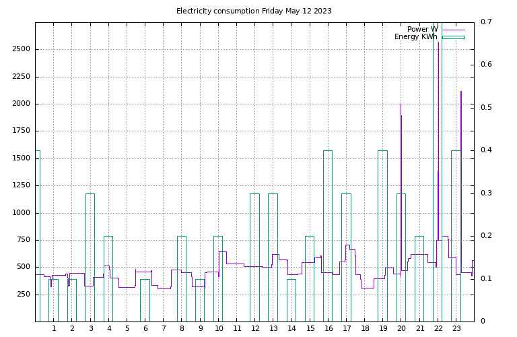Click the green energy bar above hour 19

(x=382, y=236)
